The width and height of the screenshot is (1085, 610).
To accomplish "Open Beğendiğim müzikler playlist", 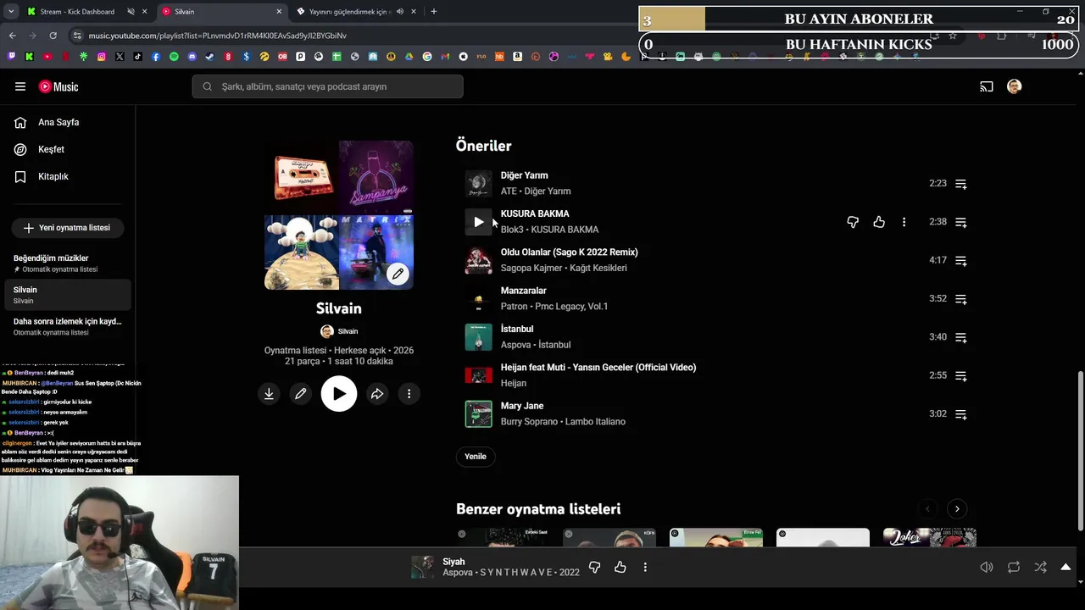I will point(67,263).
